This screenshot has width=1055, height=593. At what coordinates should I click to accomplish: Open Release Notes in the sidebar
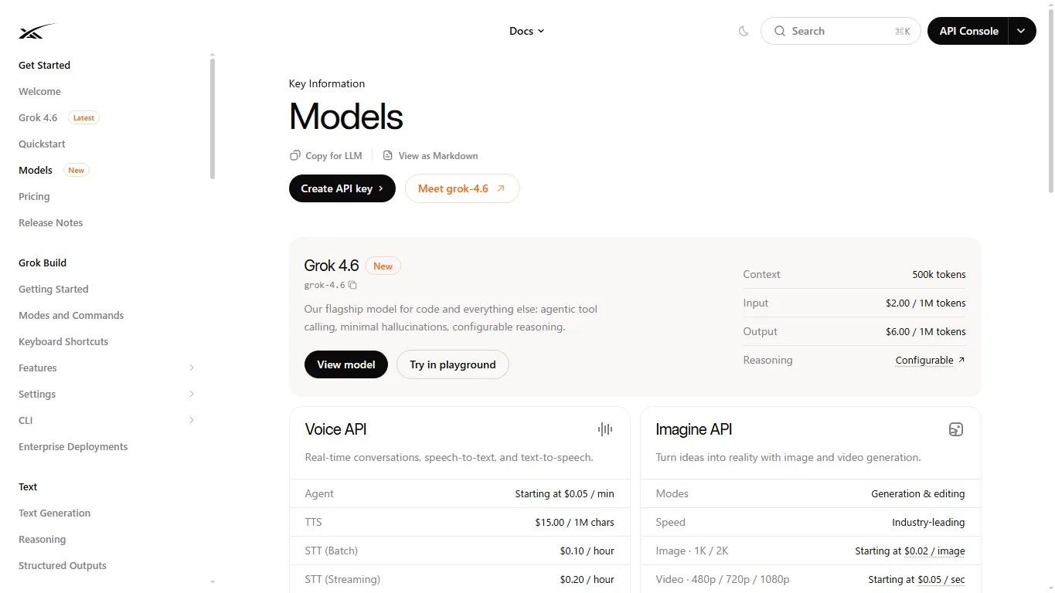(50, 222)
